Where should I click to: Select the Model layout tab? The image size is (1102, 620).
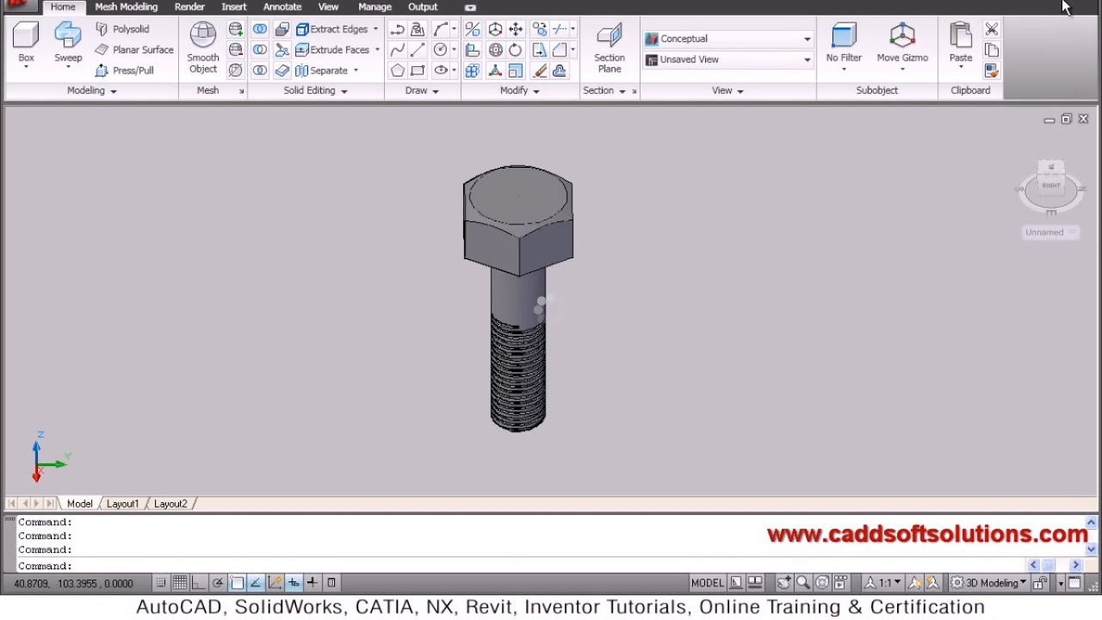(79, 504)
